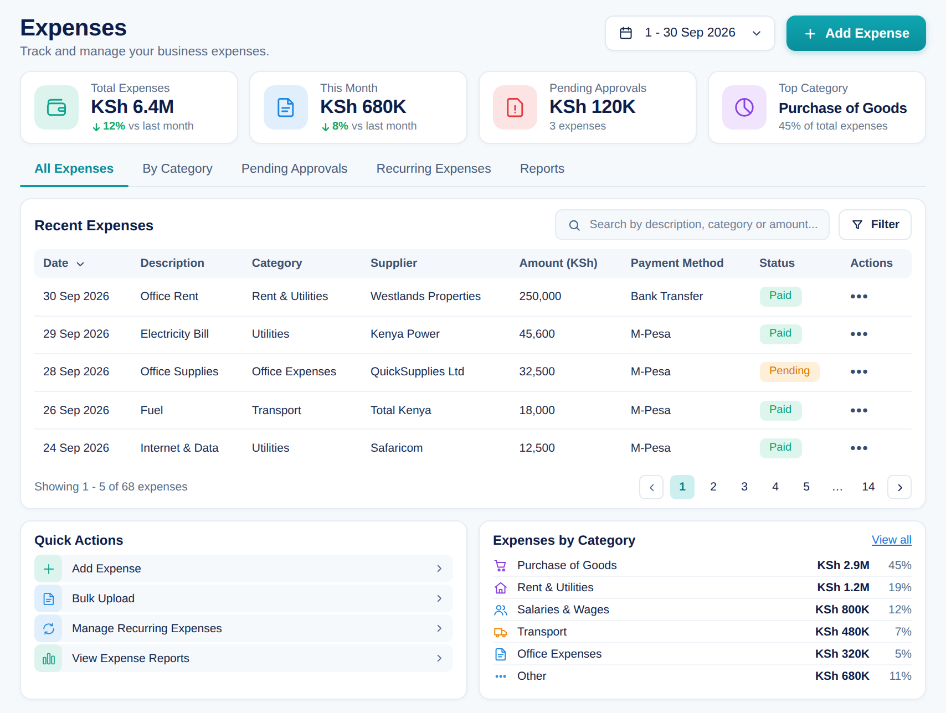Open actions menu for Office Supplies row
Image resolution: width=946 pixels, height=713 pixels.
[x=859, y=371]
